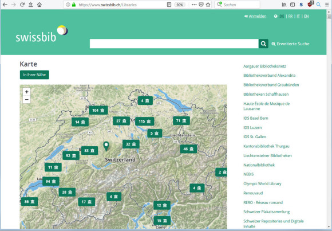
Task: Open page actions three-dot menu
Action: click(194, 5)
